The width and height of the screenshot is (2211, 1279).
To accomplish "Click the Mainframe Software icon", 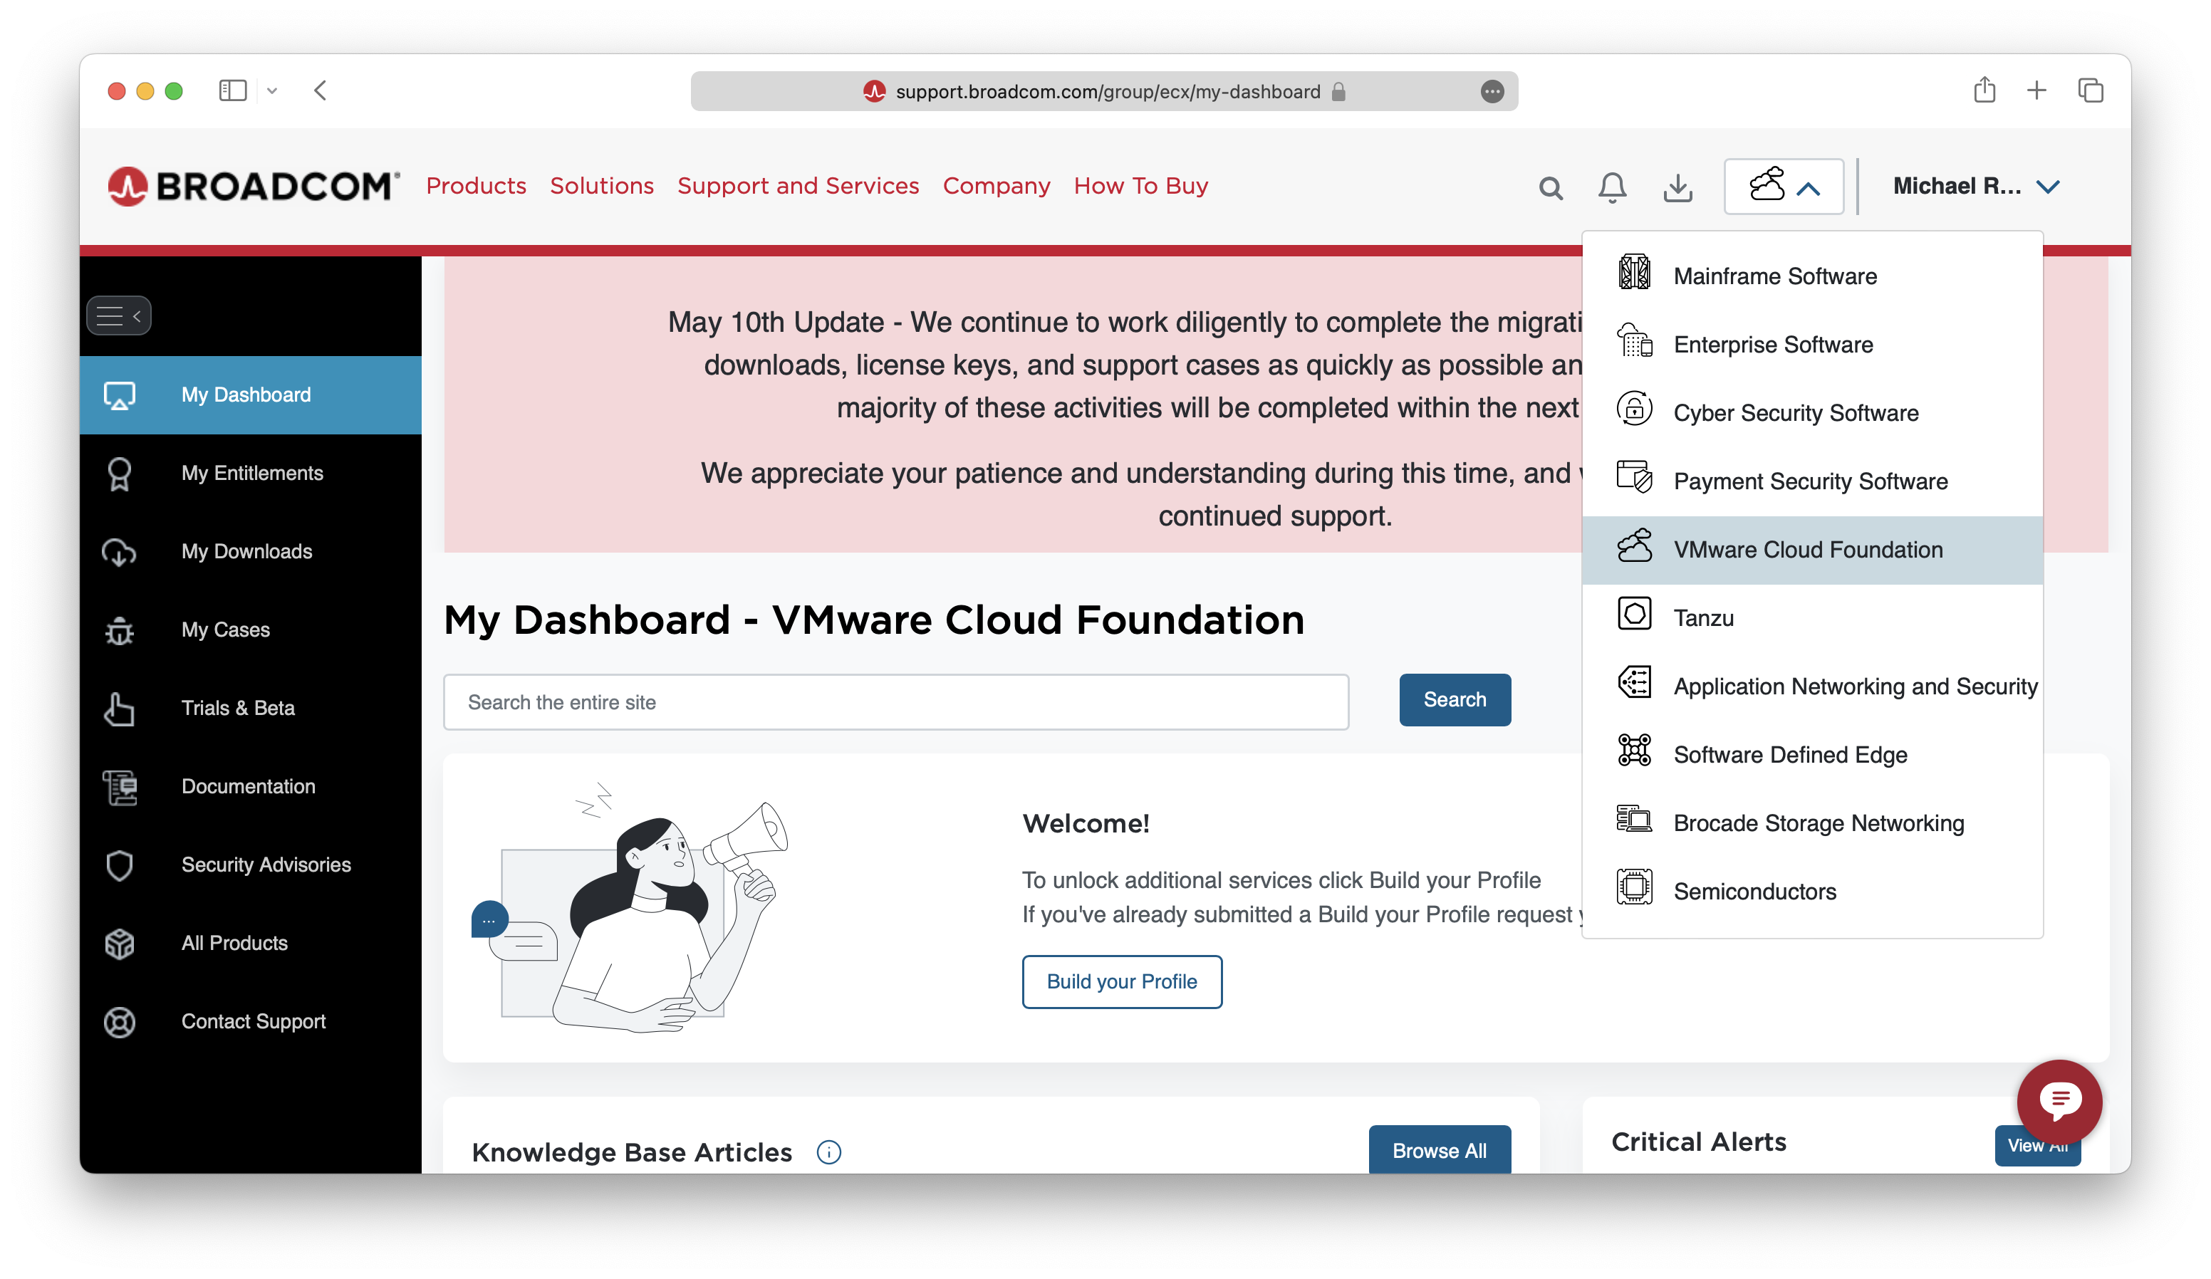I will [x=1634, y=272].
